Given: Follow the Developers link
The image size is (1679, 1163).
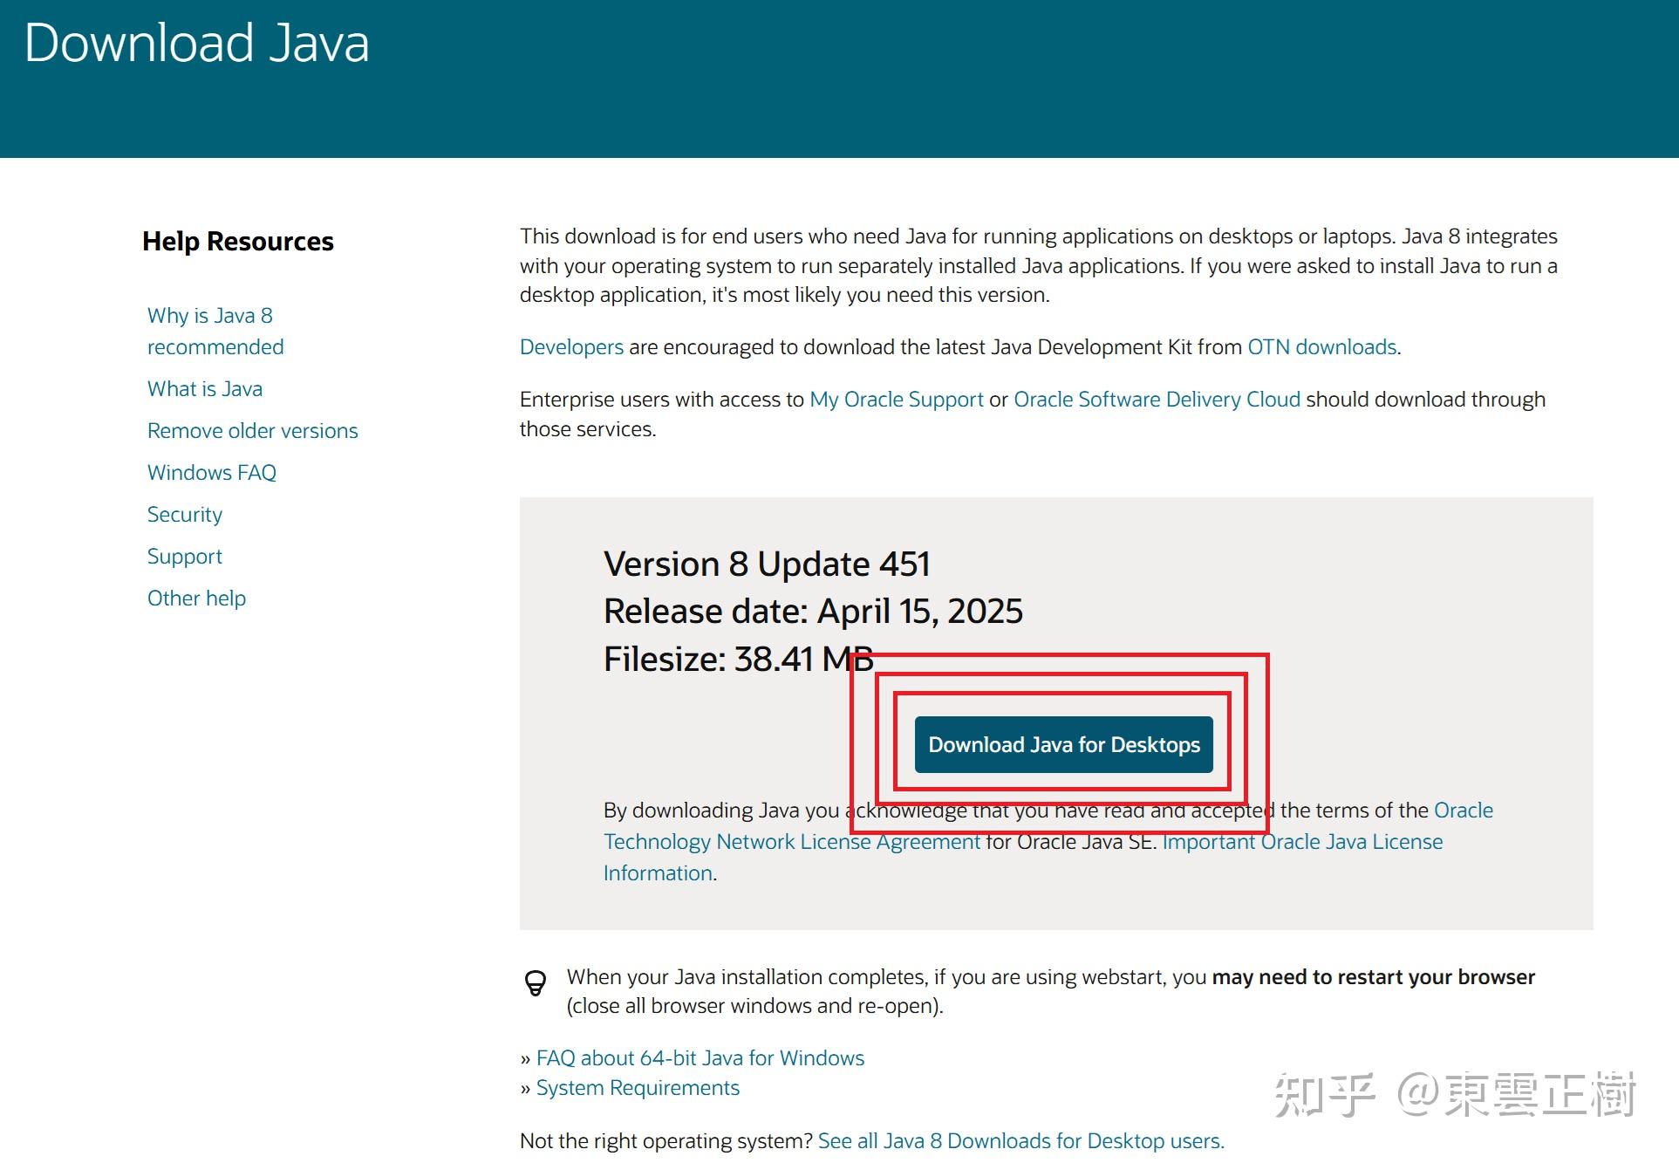Looking at the screenshot, I should (x=571, y=347).
